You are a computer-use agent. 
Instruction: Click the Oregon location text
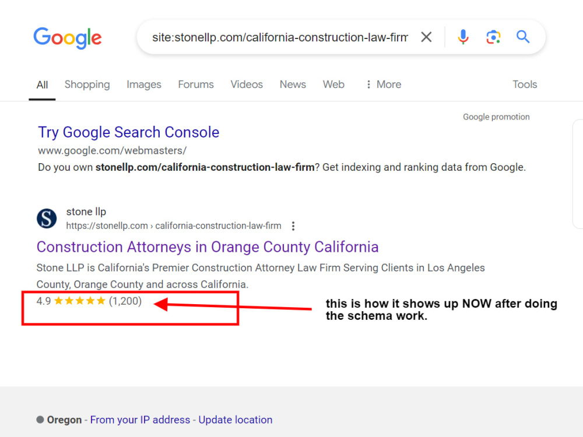click(x=64, y=420)
